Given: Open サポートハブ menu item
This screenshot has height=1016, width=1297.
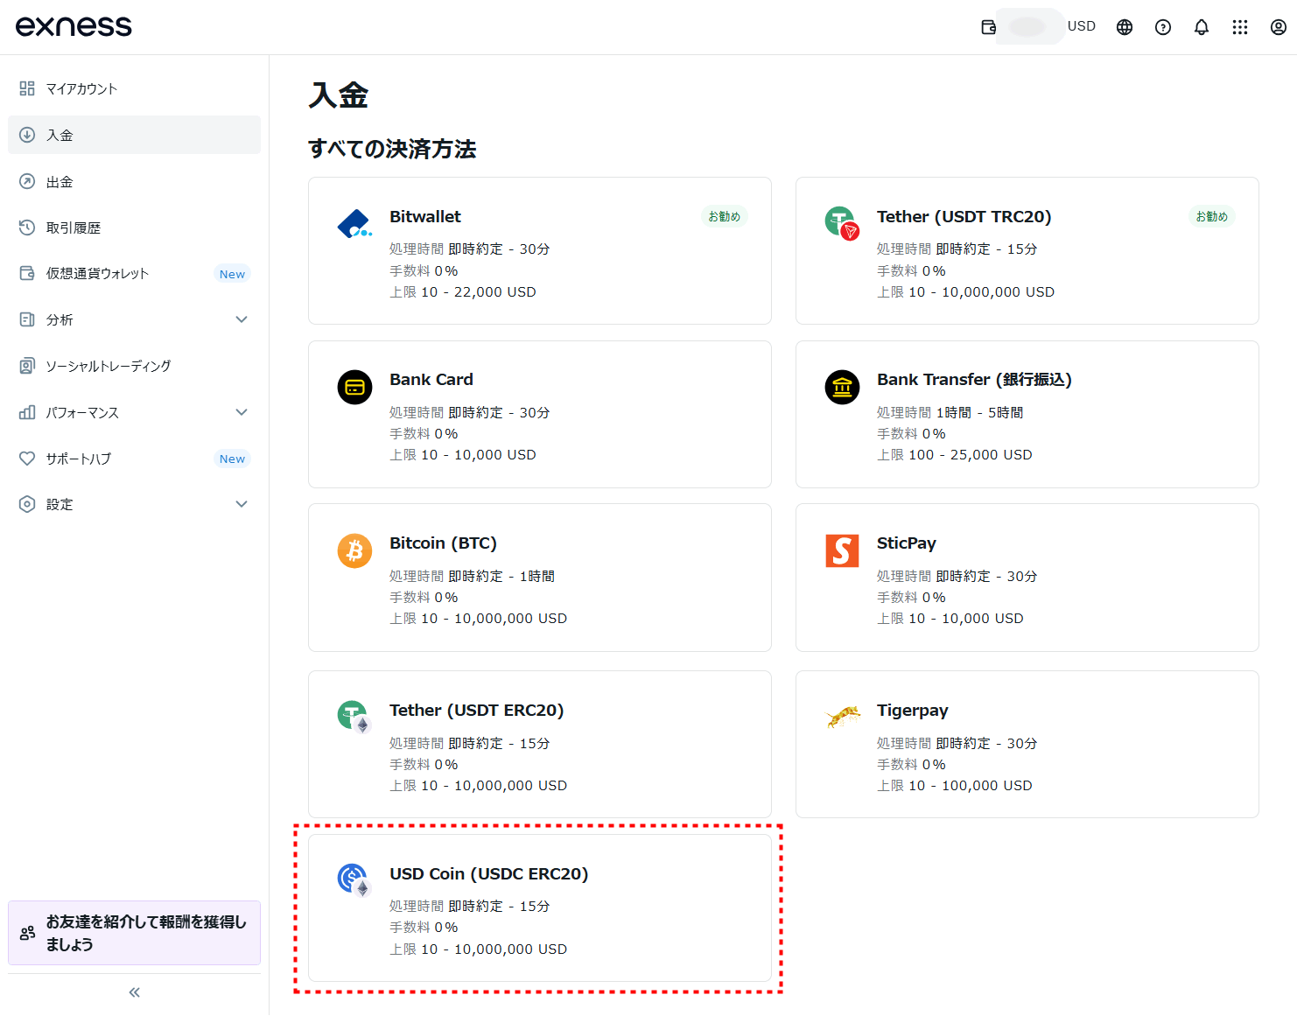Looking at the screenshot, I should [x=134, y=459].
